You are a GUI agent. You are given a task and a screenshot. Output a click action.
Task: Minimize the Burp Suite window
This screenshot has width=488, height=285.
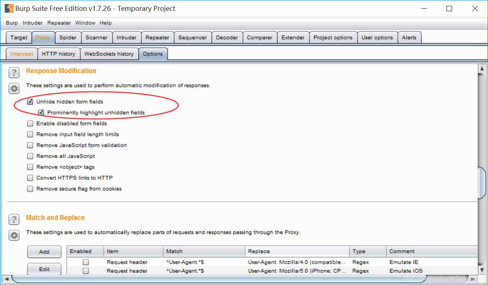[x=424, y=8]
